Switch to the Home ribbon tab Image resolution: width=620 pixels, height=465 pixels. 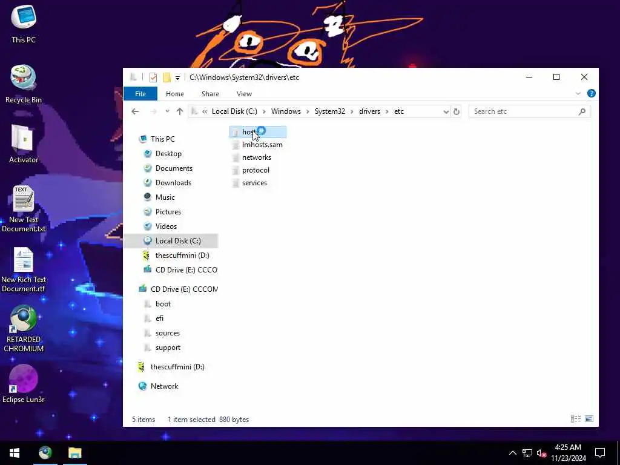tap(175, 94)
